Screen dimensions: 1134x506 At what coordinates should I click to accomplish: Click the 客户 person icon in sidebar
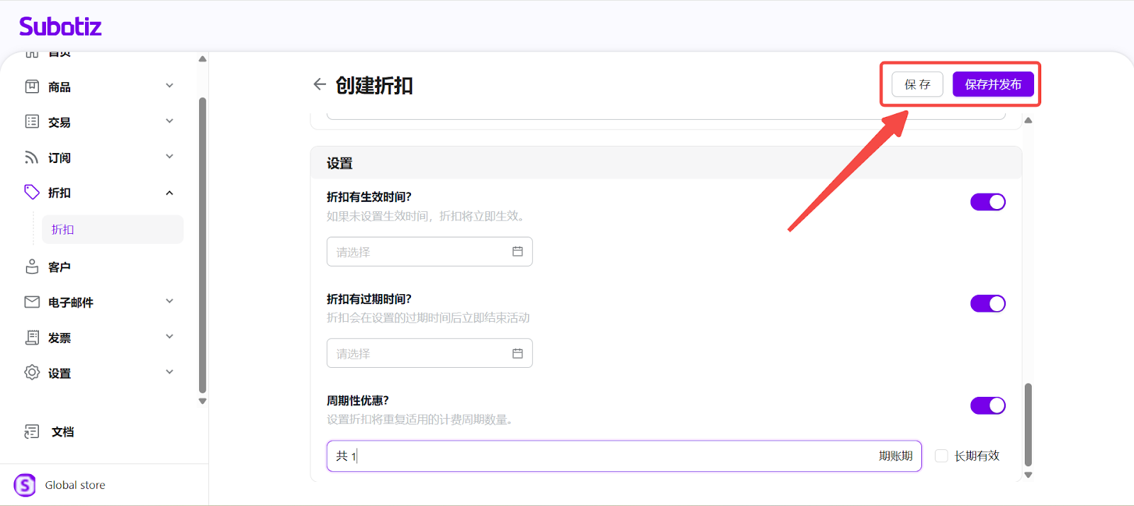32,266
